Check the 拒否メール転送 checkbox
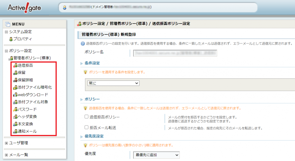The width and height of the screenshot is (295, 161). click(x=86, y=127)
